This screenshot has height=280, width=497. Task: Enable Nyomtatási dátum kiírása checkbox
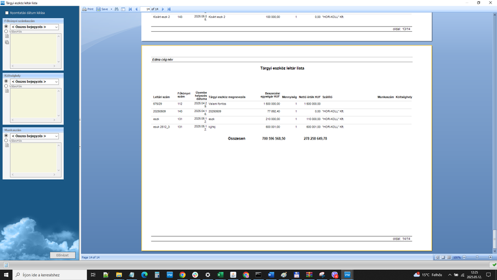point(7,13)
